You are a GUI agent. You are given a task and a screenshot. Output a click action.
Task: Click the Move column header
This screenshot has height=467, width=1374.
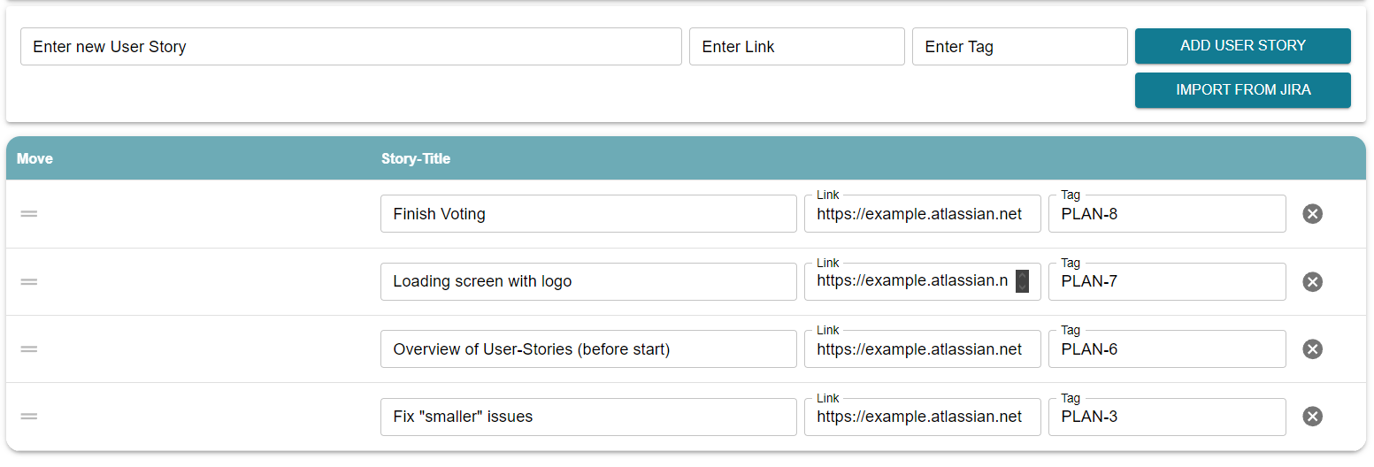coord(35,159)
